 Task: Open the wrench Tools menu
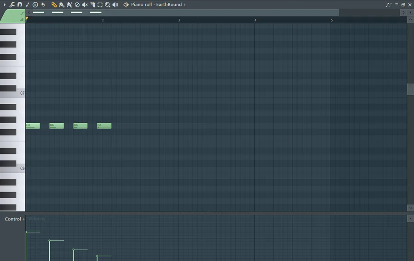[x=12, y=5]
